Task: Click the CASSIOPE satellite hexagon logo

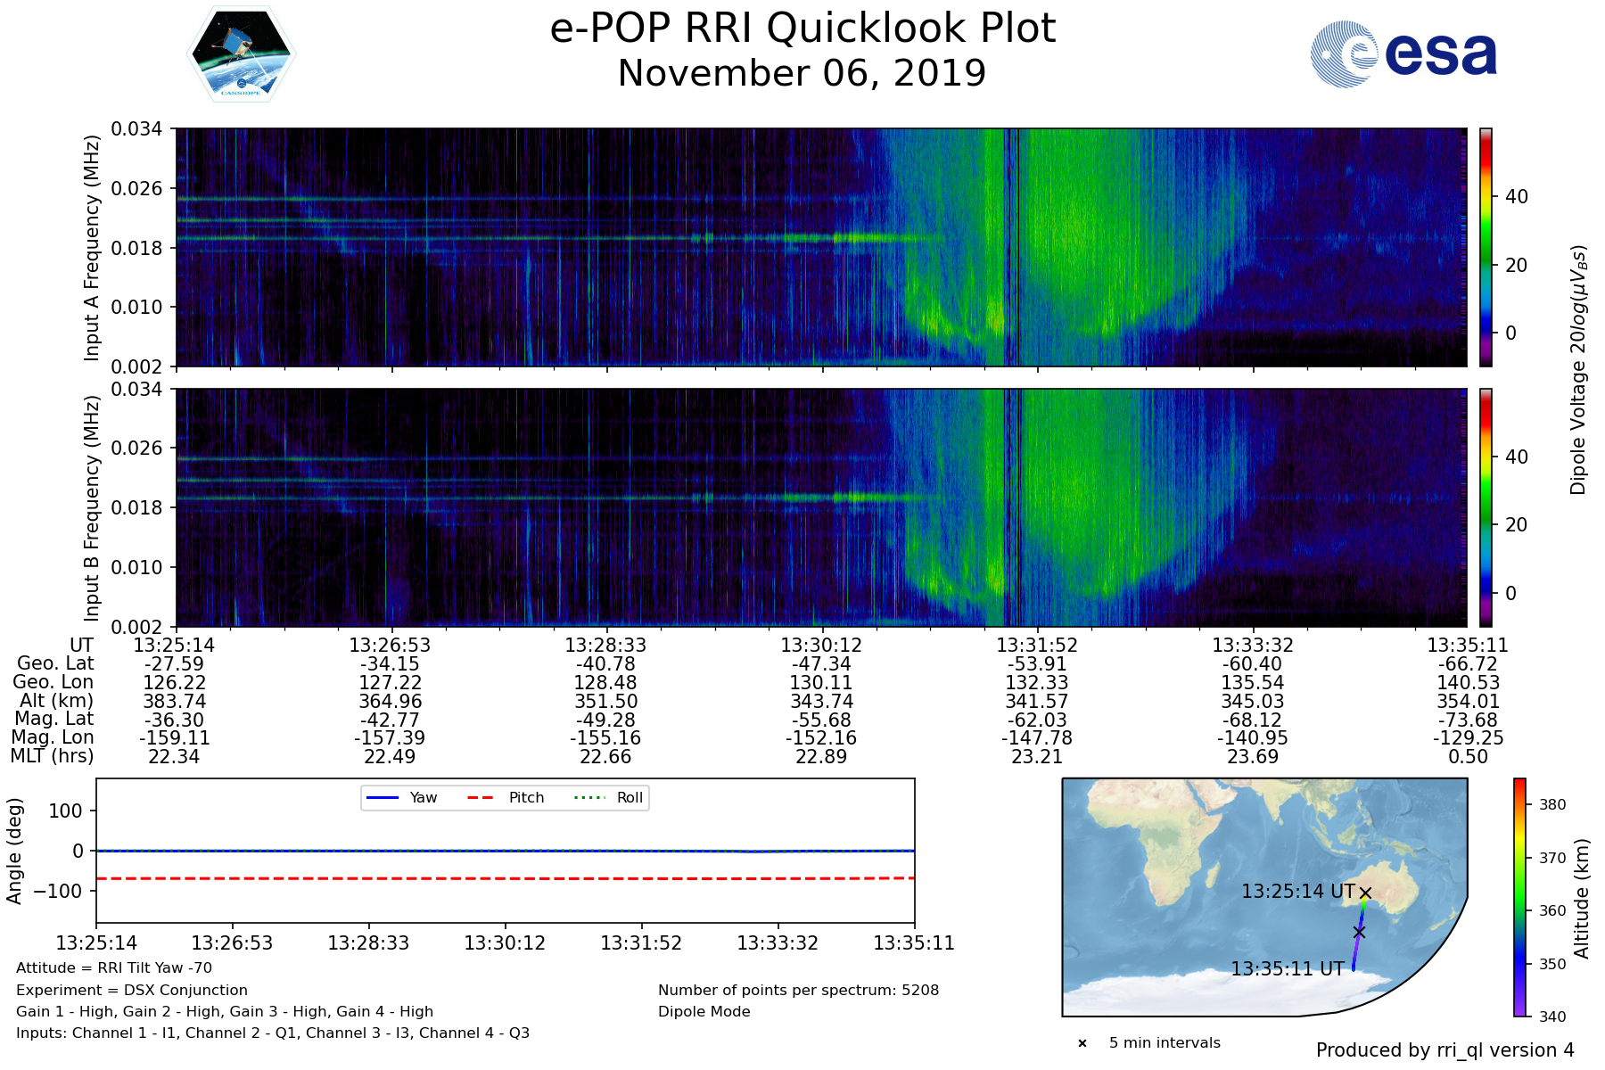Action: pyautogui.click(x=241, y=53)
